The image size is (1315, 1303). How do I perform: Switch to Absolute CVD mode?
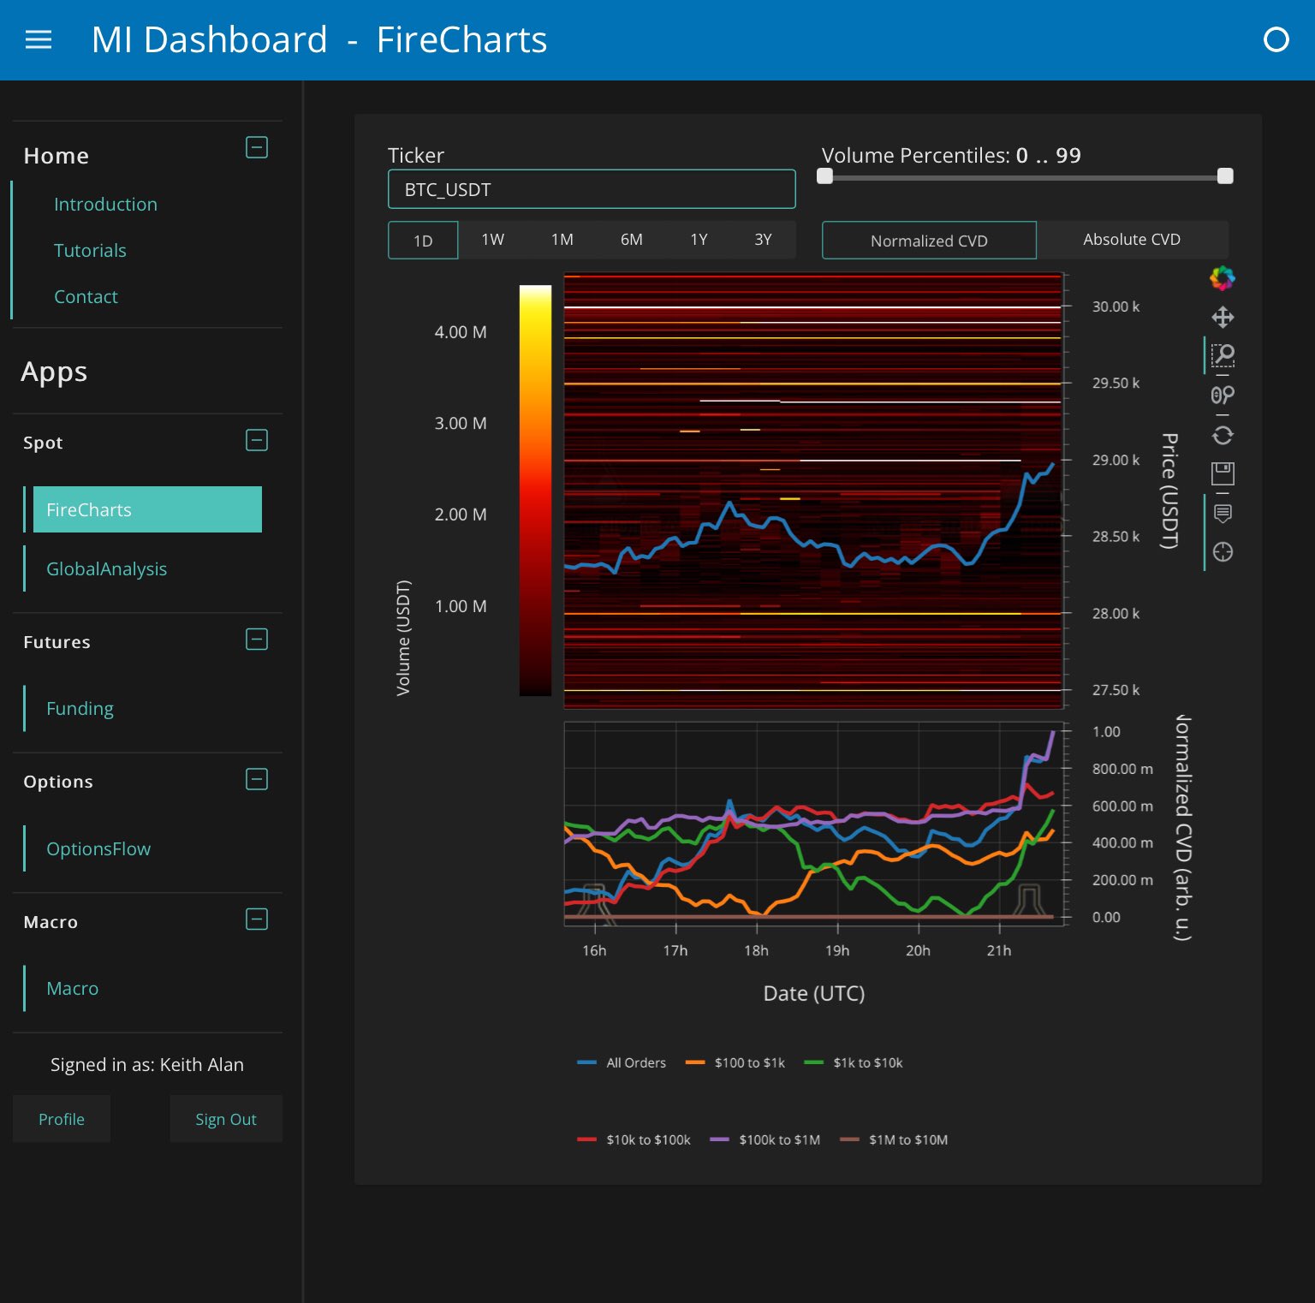[x=1131, y=240]
